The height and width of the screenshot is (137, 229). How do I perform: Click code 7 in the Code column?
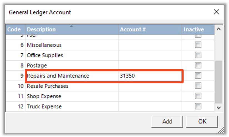(x=22, y=55)
